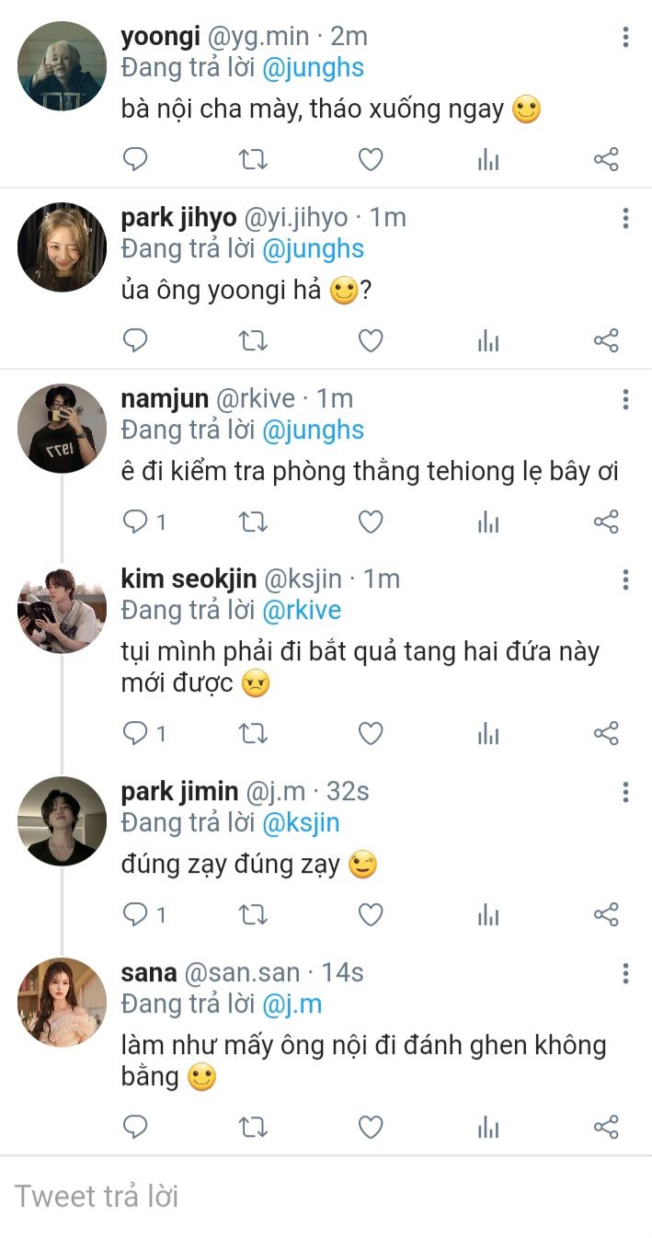Open more options menu on namjun's tweet
The height and width of the screenshot is (1238, 652).
point(625,400)
